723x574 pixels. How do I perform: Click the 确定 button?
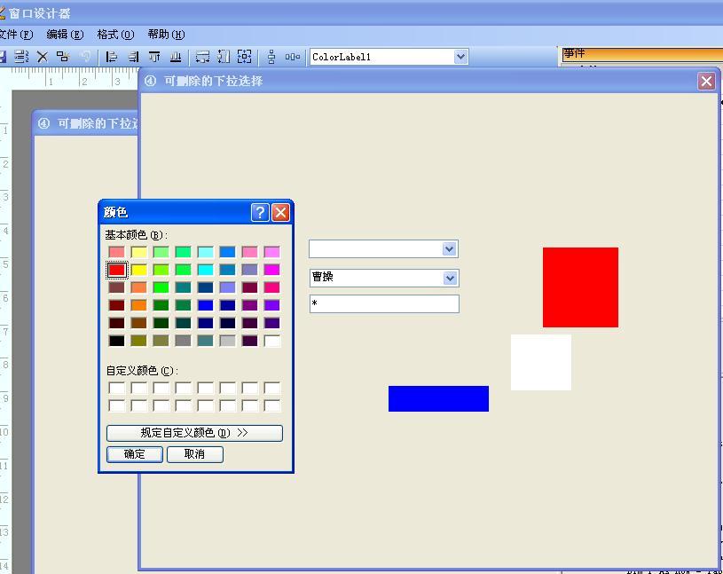135,454
